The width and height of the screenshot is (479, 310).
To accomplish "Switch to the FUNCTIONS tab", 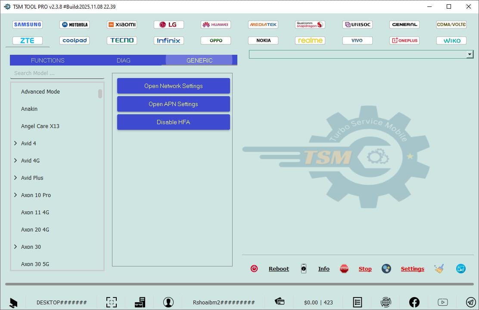I will (47, 60).
